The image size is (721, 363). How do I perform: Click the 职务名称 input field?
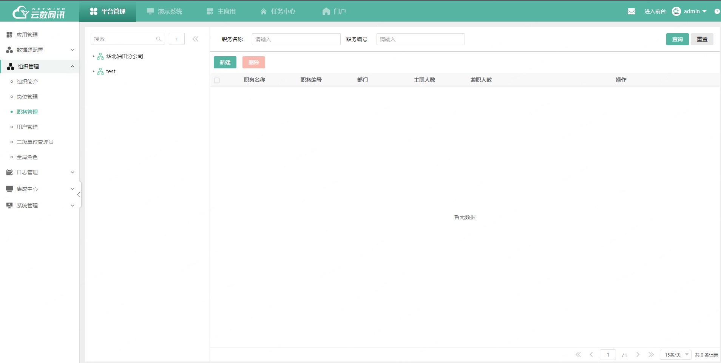pyautogui.click(x=296, y=39)
